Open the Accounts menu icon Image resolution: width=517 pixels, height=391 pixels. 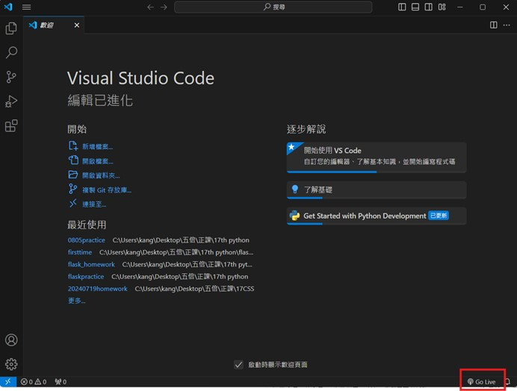(x=11, y=340)
